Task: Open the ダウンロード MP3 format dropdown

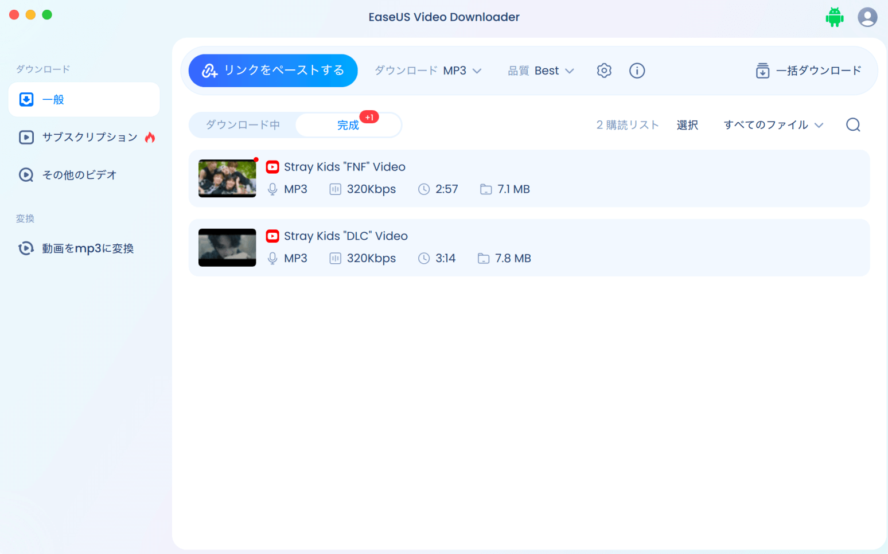Action: pyautogui.click(x=428, y=71)
